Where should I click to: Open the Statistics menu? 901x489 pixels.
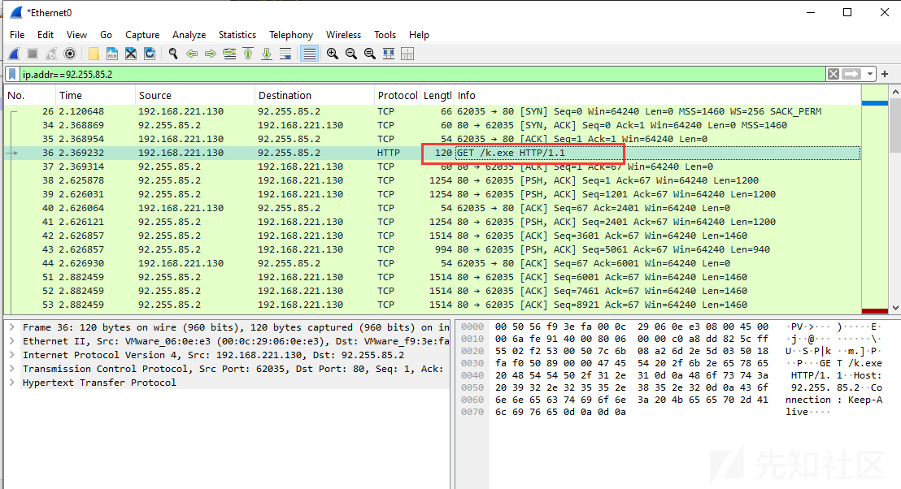click(x=237, y=35)
